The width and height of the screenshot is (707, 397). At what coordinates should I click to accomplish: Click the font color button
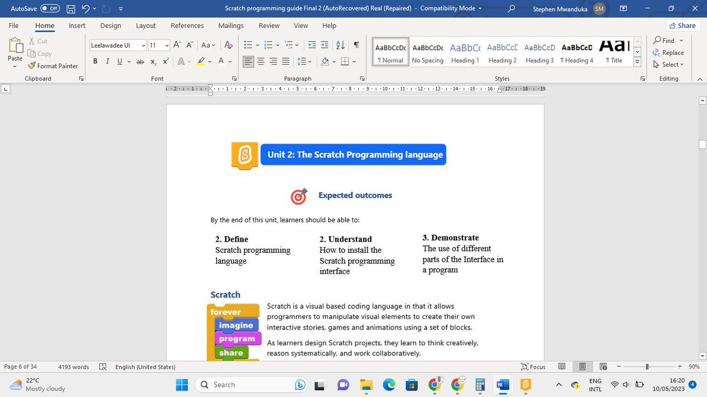(x=220, y=62)
